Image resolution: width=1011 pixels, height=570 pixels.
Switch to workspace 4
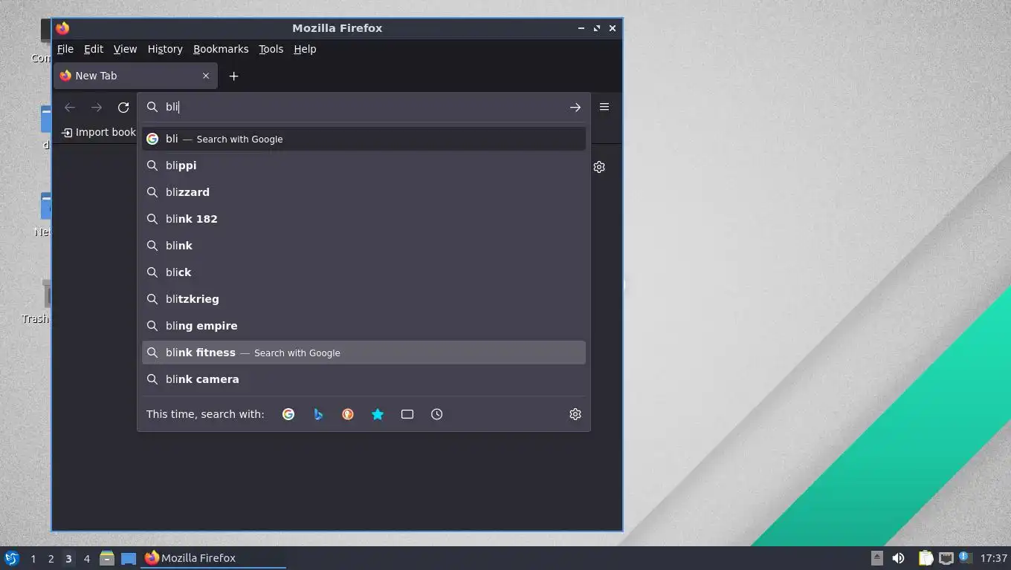click(86, 558)
